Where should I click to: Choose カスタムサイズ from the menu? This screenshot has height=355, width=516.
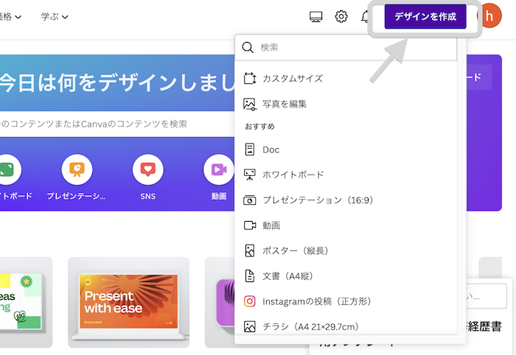(293, 78)
